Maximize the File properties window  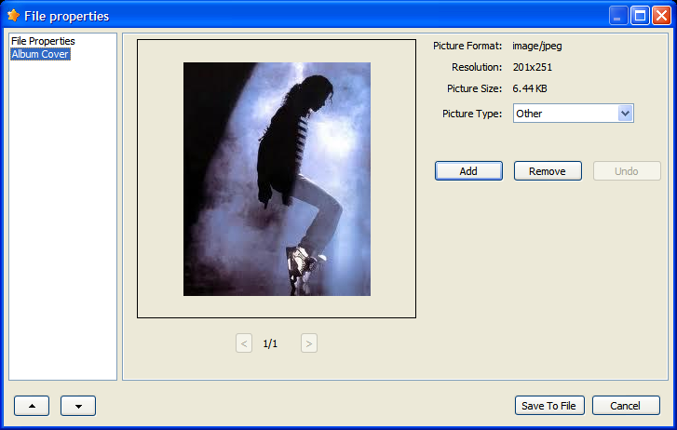click(640, 16)
